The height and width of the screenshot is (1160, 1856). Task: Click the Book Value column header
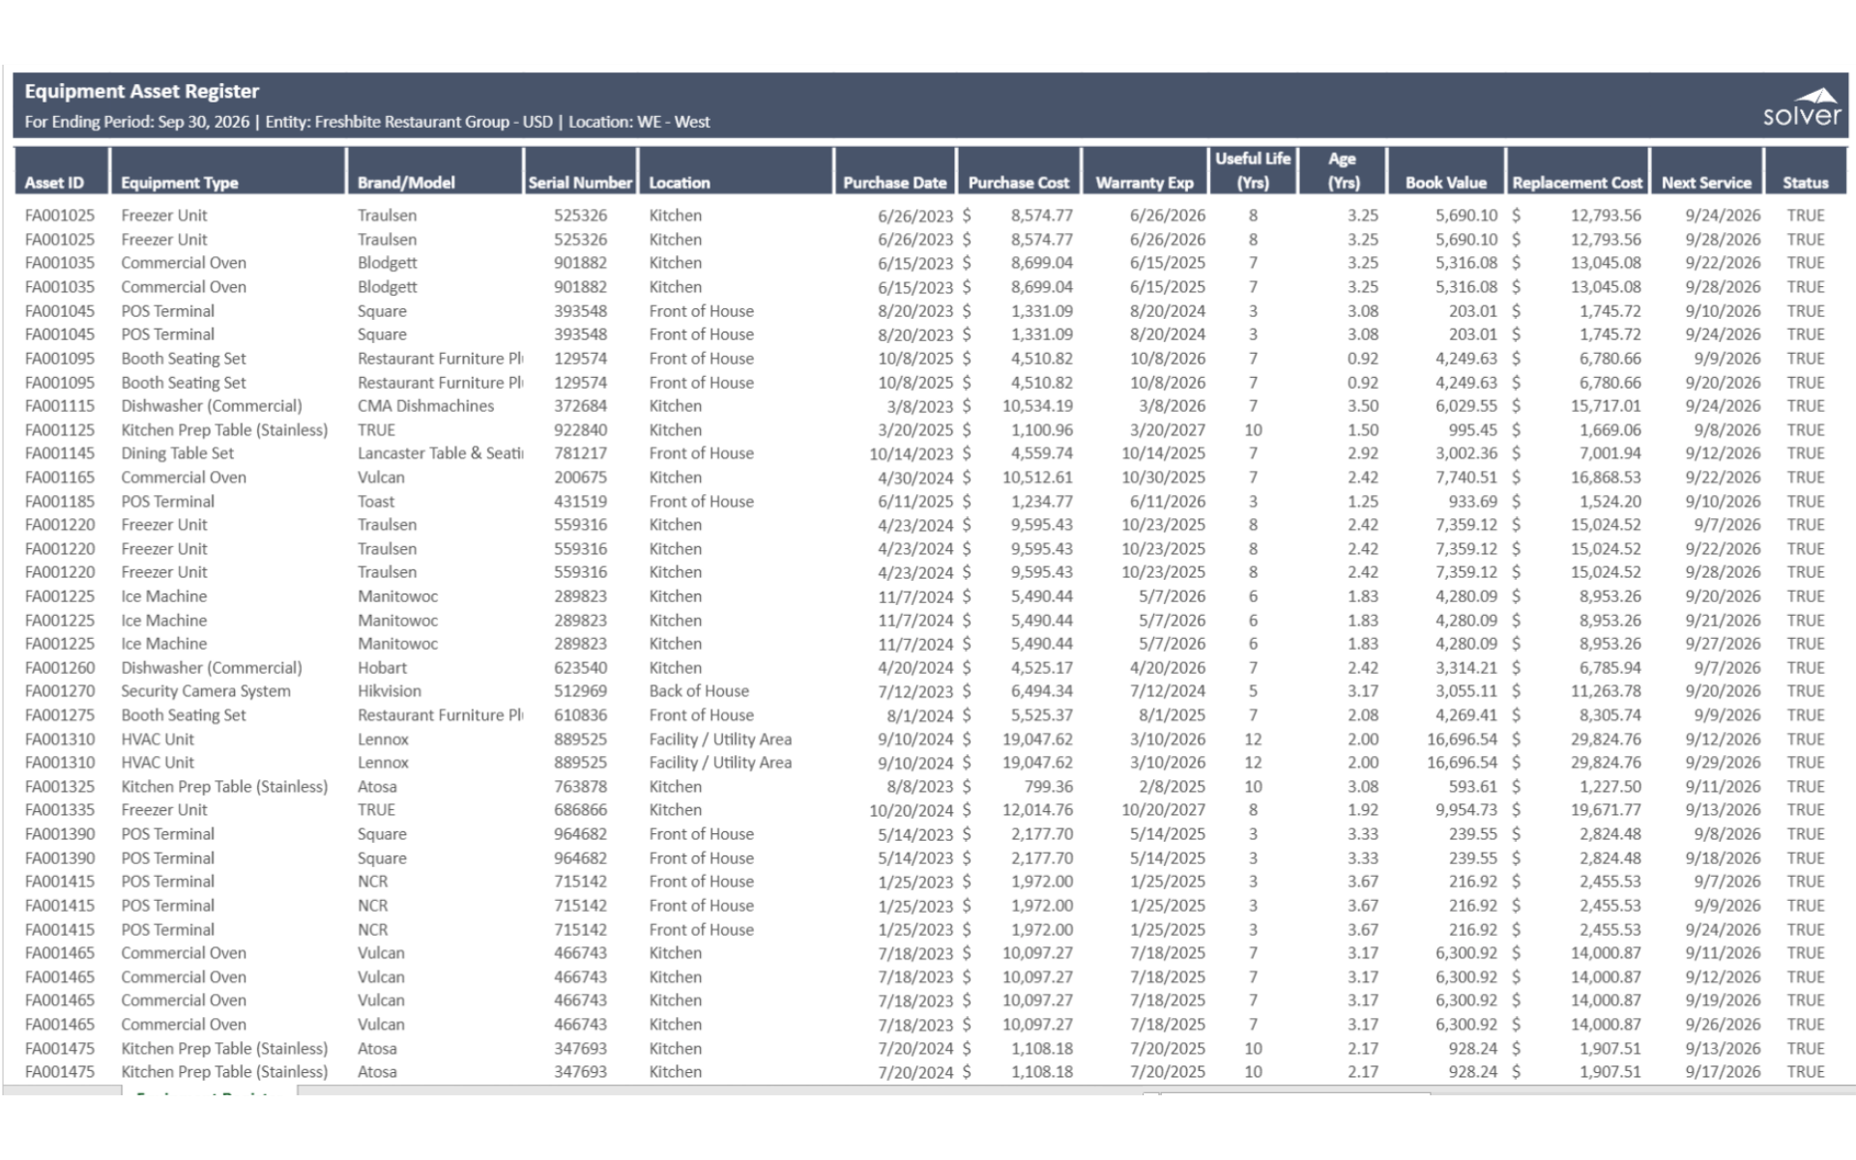1445,183
